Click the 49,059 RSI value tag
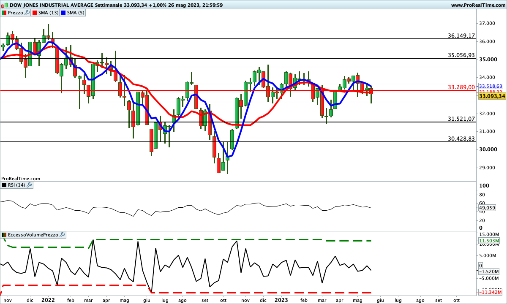Image resolution: width=507 pixels, height=304 pixels. click(x=488, y=208)
